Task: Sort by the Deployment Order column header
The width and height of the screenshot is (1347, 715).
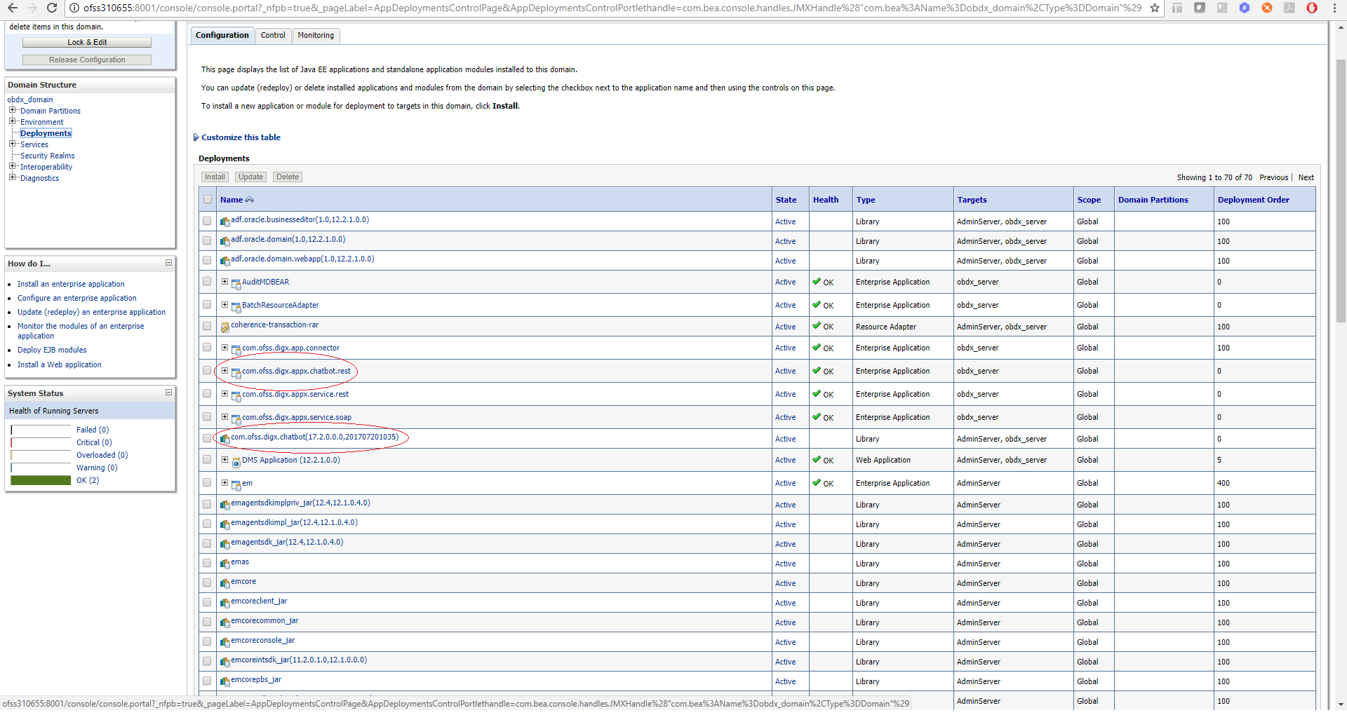Action: pos(1253,200)
